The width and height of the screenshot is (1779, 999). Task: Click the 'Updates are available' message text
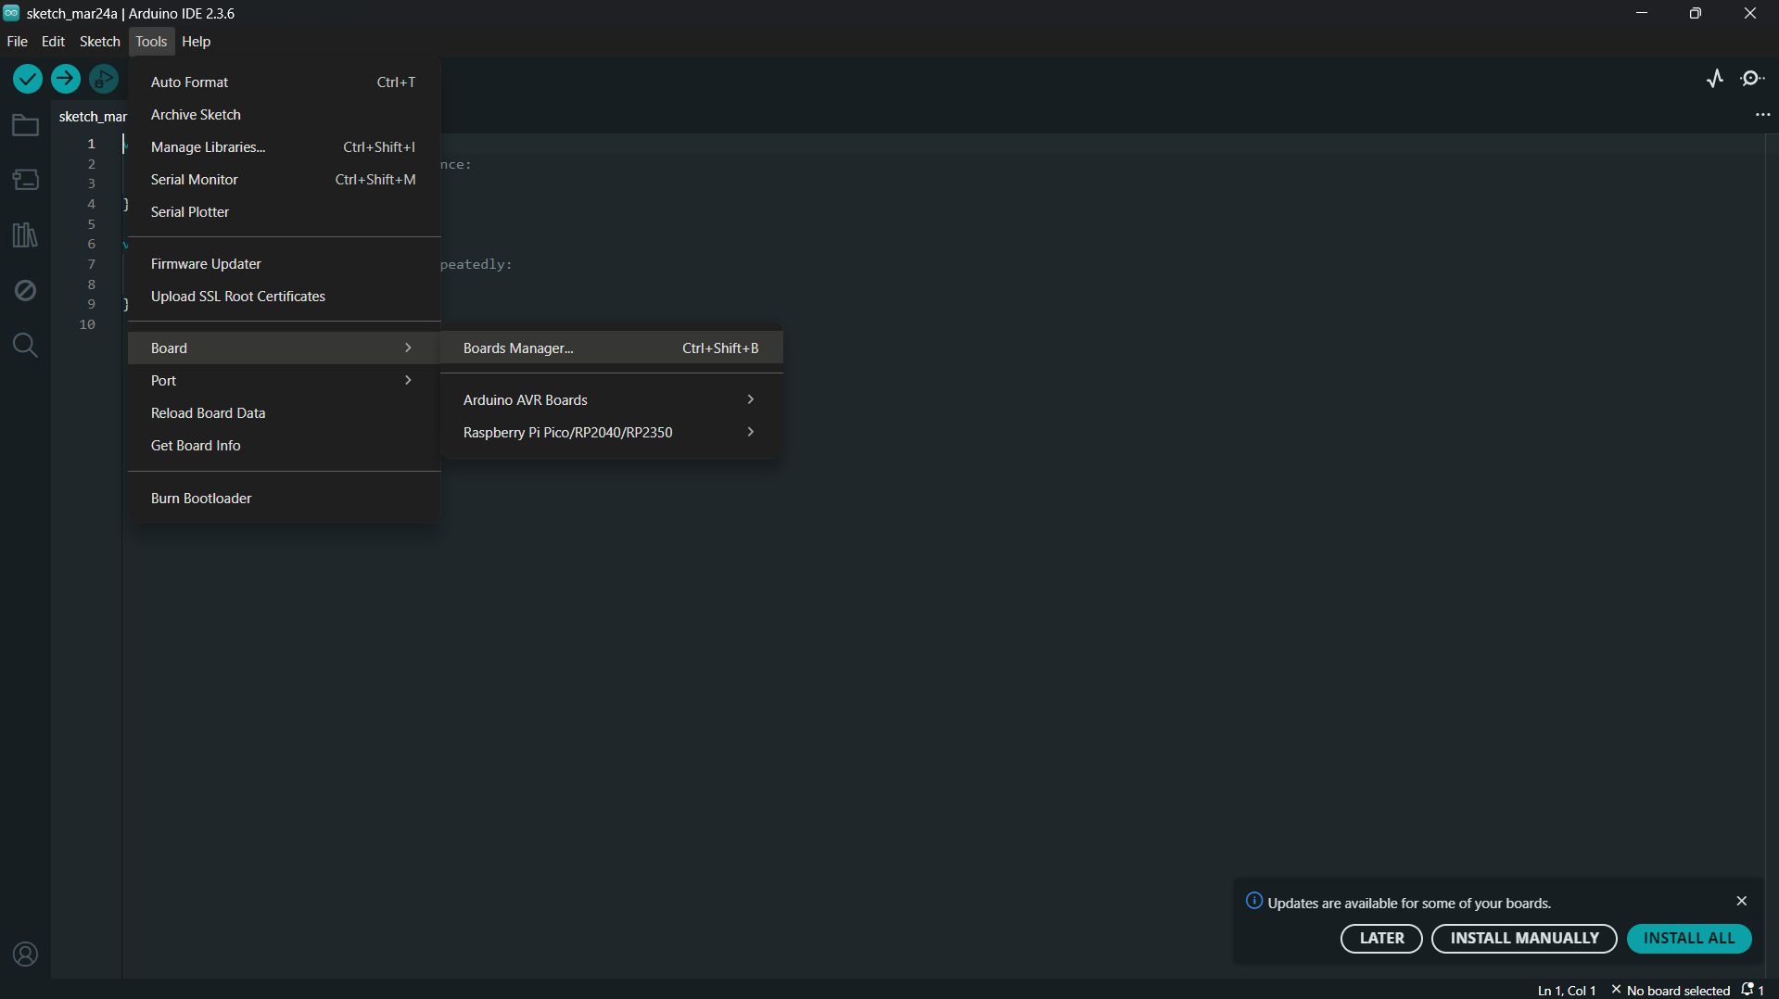[1409, 904]
